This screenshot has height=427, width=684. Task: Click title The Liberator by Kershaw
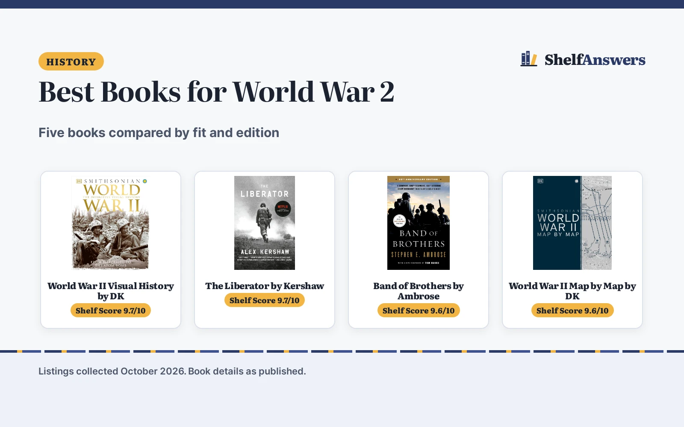[x=265, y=286]
